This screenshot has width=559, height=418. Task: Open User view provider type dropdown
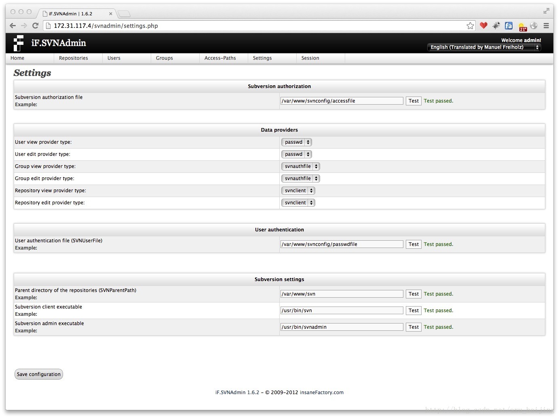(x=297, y=142)
